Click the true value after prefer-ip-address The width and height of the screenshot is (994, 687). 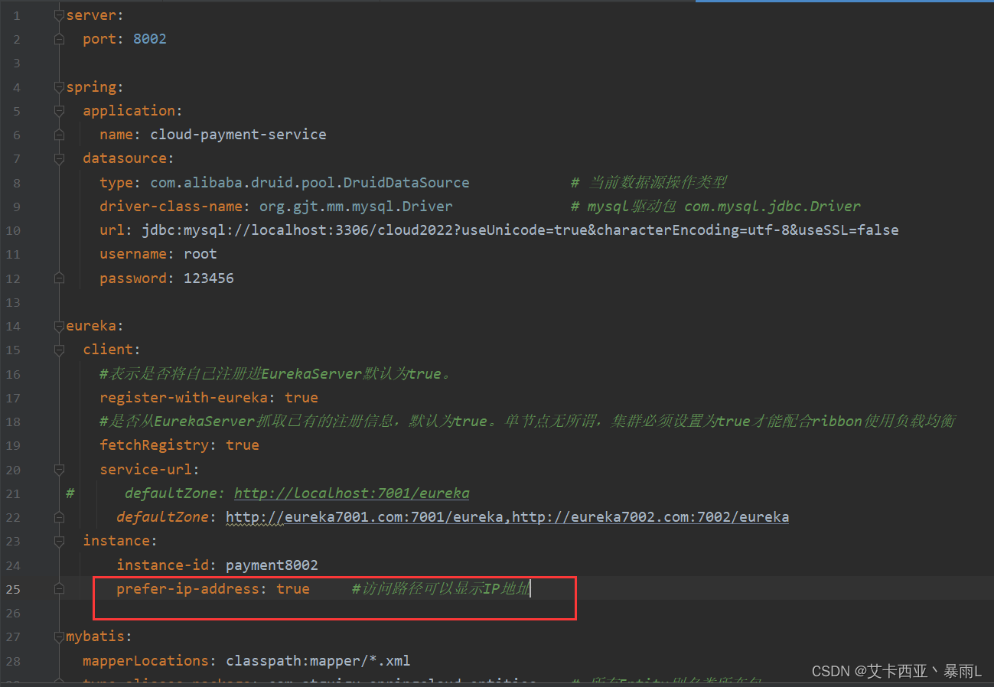(293, 588)
